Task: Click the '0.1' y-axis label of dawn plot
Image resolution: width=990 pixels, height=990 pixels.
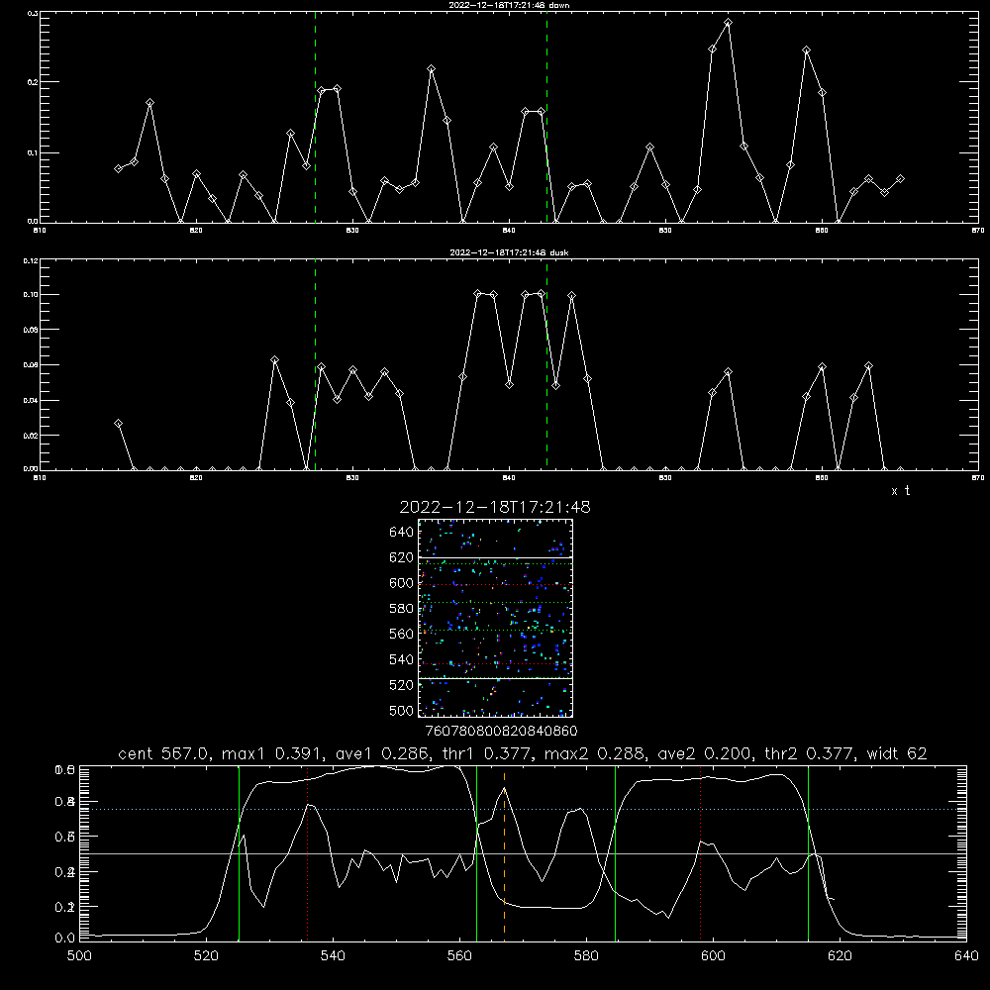Action: [x=32, y=152]
